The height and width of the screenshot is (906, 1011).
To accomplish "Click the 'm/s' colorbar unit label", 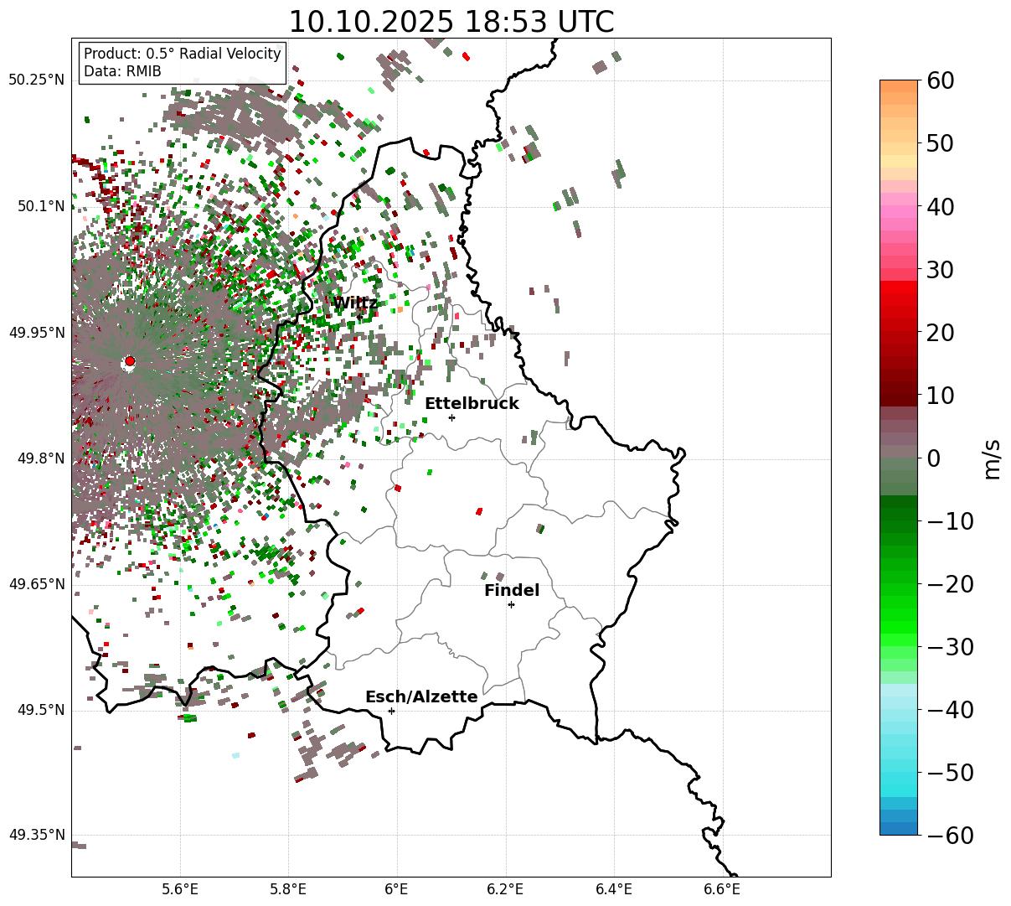I will point(993,458).
